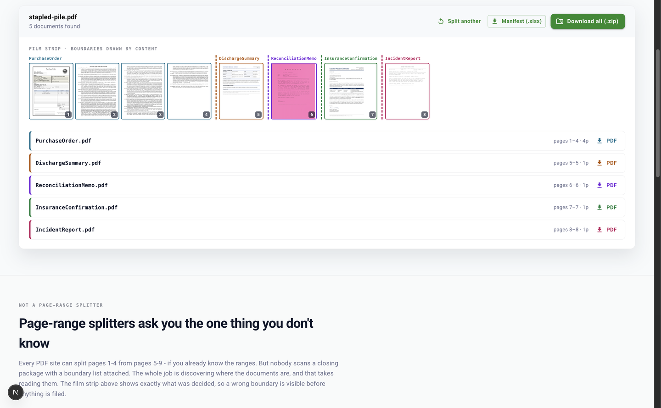
Task: Select page 3 thumbnail in film strip
Action: [143, 91]
